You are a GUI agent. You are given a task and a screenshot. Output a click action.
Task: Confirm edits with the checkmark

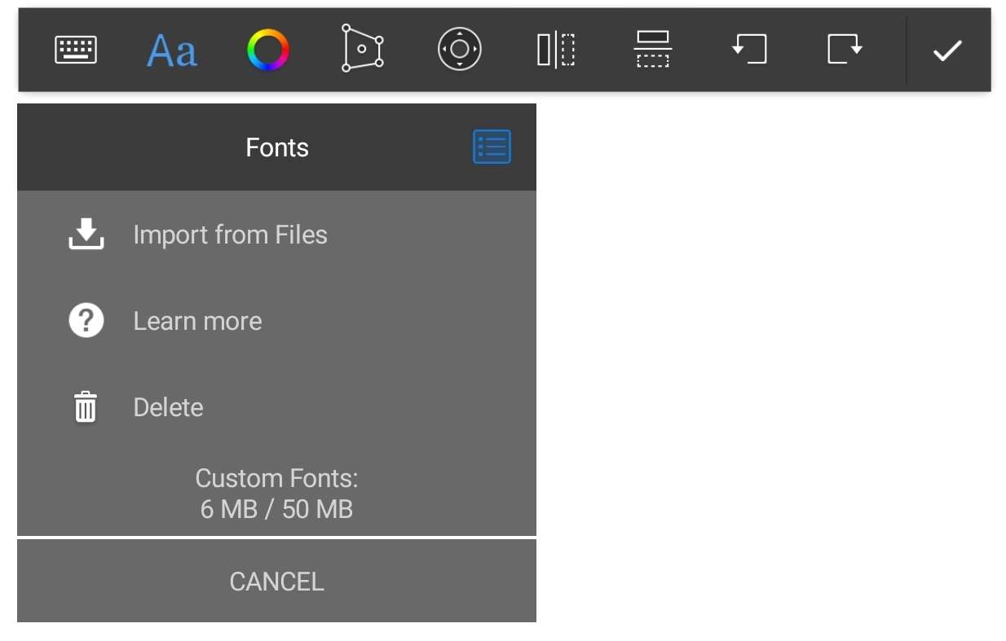point(947,50)
